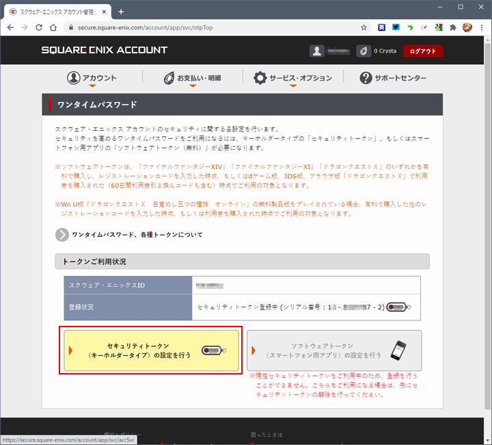The image size is (492, 445).
Task: Open the サービス・オプション menu
Action: (292, 77)
